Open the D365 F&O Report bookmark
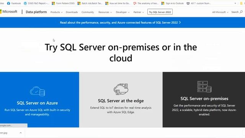Viewport: 245px width, 138px height. (x=36, y=3)
